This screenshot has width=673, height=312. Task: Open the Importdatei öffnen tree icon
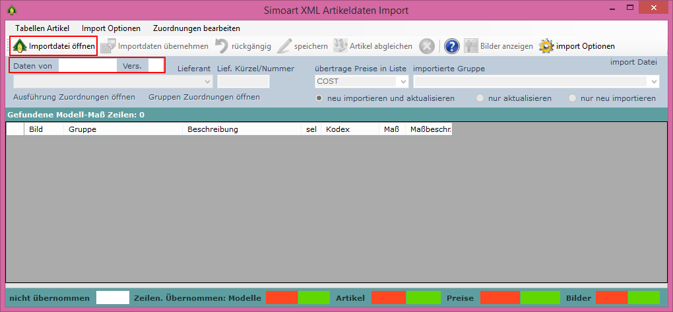20,46
